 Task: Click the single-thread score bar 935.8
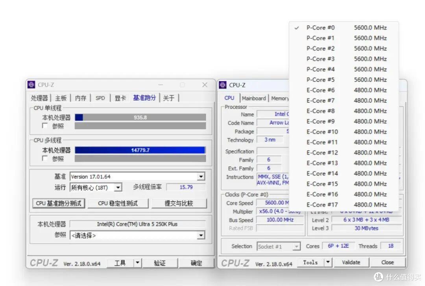(x=140, y=117)
